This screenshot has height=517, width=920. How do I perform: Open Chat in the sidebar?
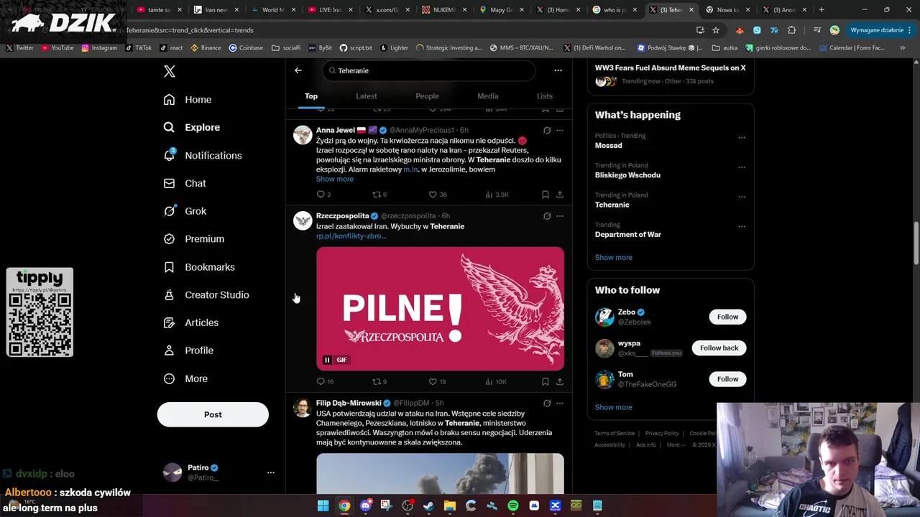185,183
